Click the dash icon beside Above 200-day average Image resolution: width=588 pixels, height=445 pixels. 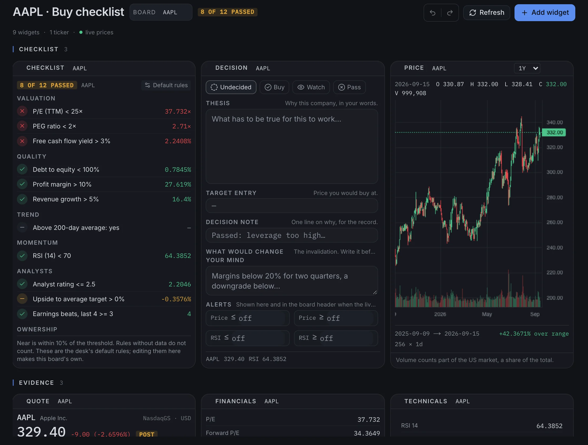tap(22, 228)
